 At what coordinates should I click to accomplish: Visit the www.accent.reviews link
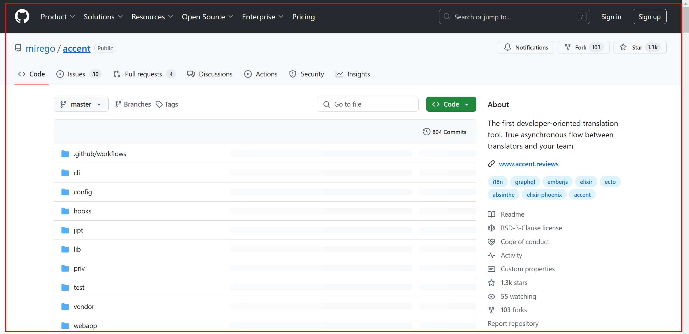[x=528, y=164]
